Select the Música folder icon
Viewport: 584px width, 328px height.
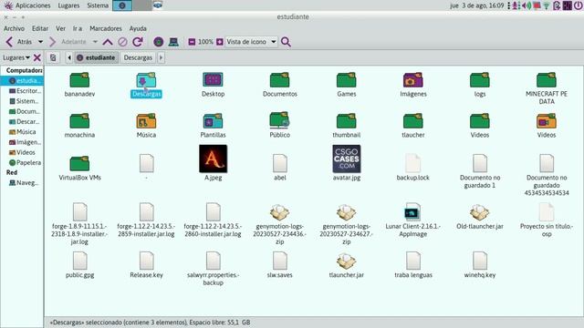146,121
